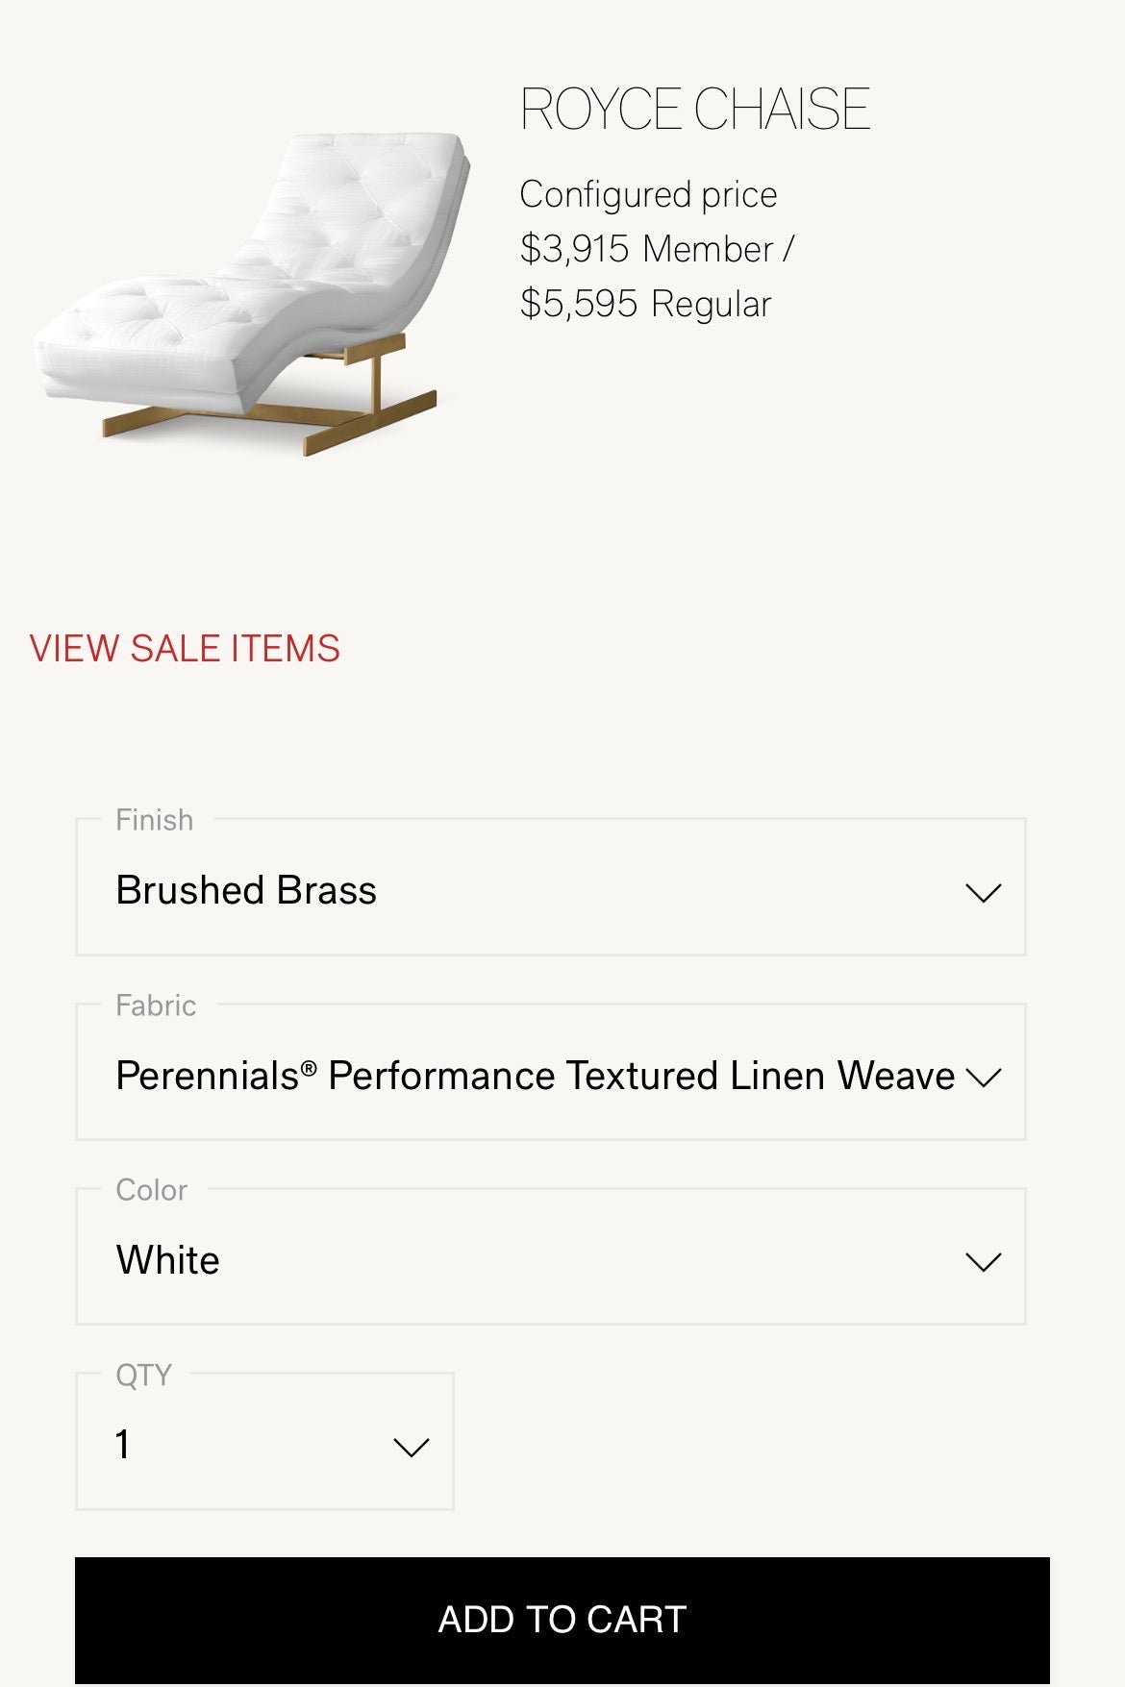Click the ROYCE CHAISE product title
Viewport: 1125px width, 1687px height.
click(695, 109)
